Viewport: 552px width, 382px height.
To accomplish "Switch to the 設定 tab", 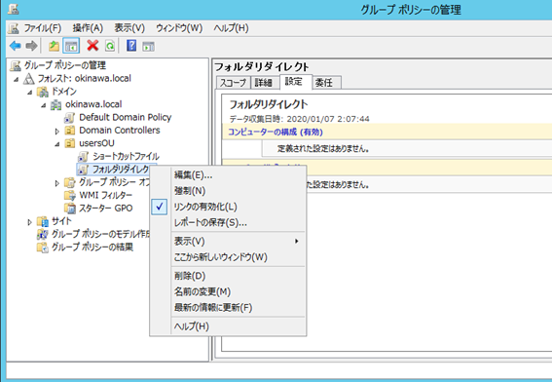I will point(295,82).
